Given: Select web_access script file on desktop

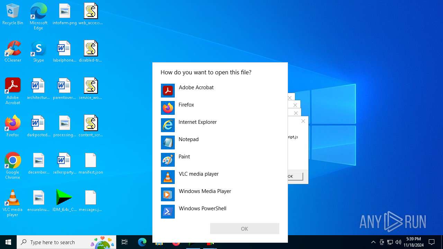Looking at the screenshot, I should (x=91, y=15).
